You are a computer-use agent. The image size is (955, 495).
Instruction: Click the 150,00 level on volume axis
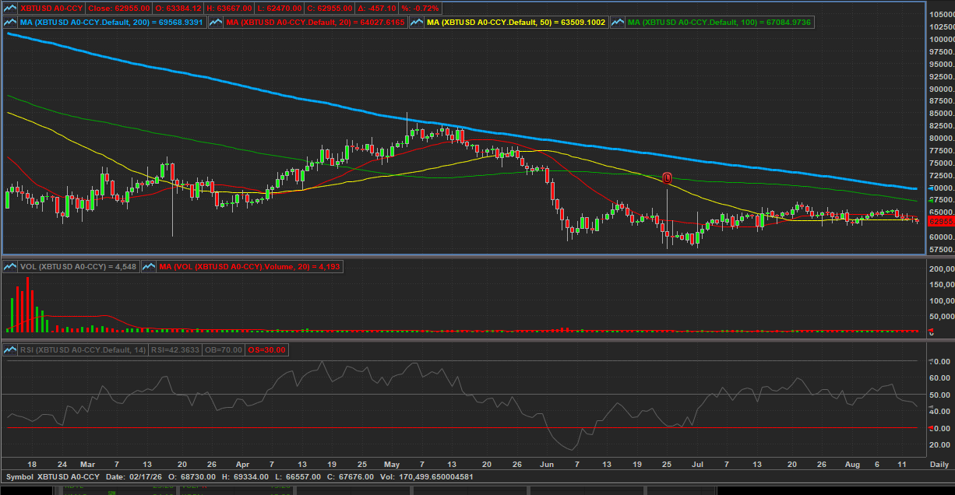[942, 285]
